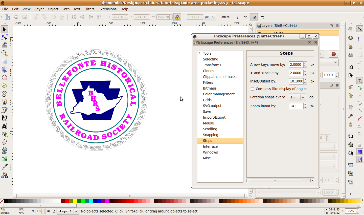Viewport: 364px width, 215px height.
Task: Select the Node editing tool
Action: click(x=4, y=37)
